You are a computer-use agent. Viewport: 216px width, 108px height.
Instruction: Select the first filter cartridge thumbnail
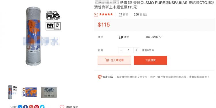[12, 92]
